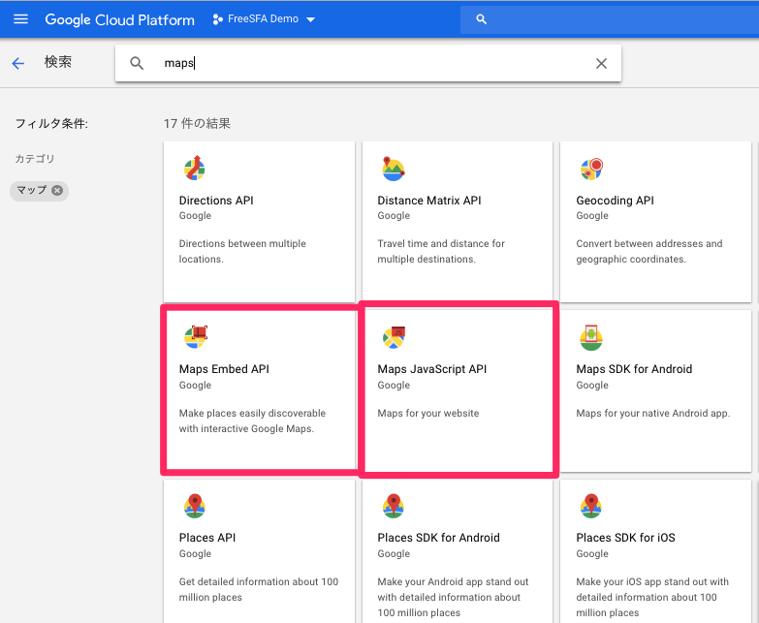
Task: Remove the マップ category filter chip
Action: tap(57, 190)
